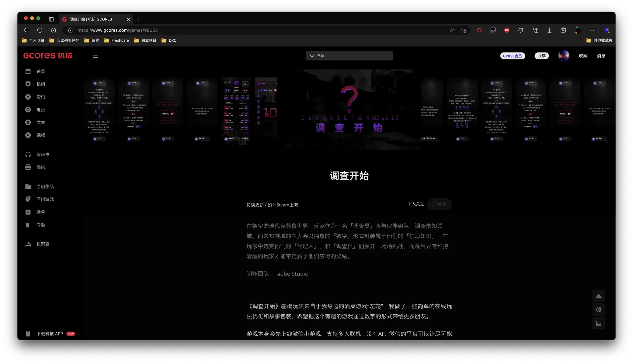
Task: Focus the site search field 三体
Action: [x=349, y=56]
